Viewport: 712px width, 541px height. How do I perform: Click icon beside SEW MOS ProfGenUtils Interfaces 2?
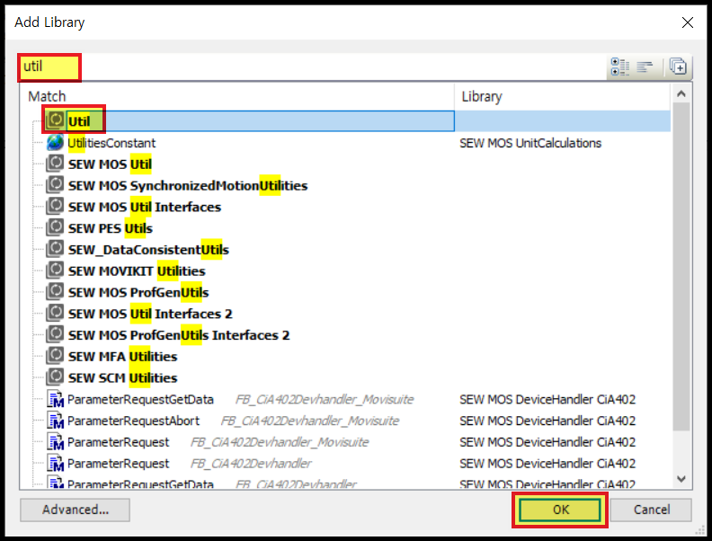(x=56, y=334)
